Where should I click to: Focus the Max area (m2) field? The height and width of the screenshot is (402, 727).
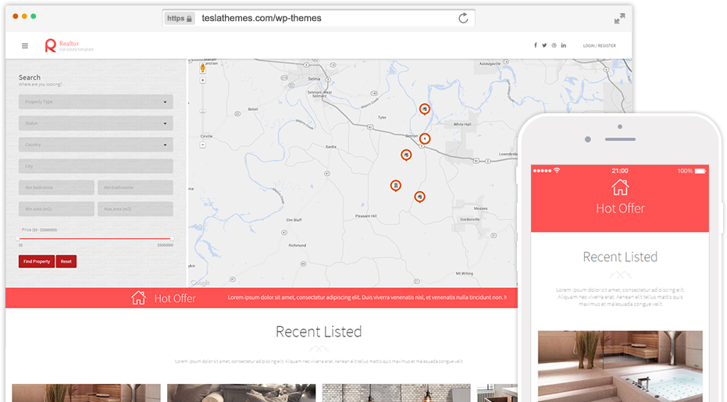(x=135, y=208)
